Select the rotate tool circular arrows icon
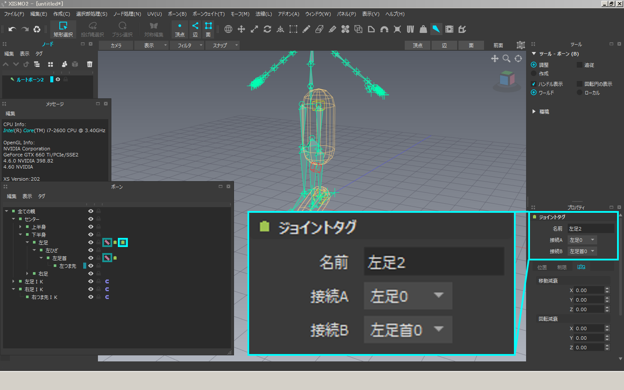 (267, 29)
